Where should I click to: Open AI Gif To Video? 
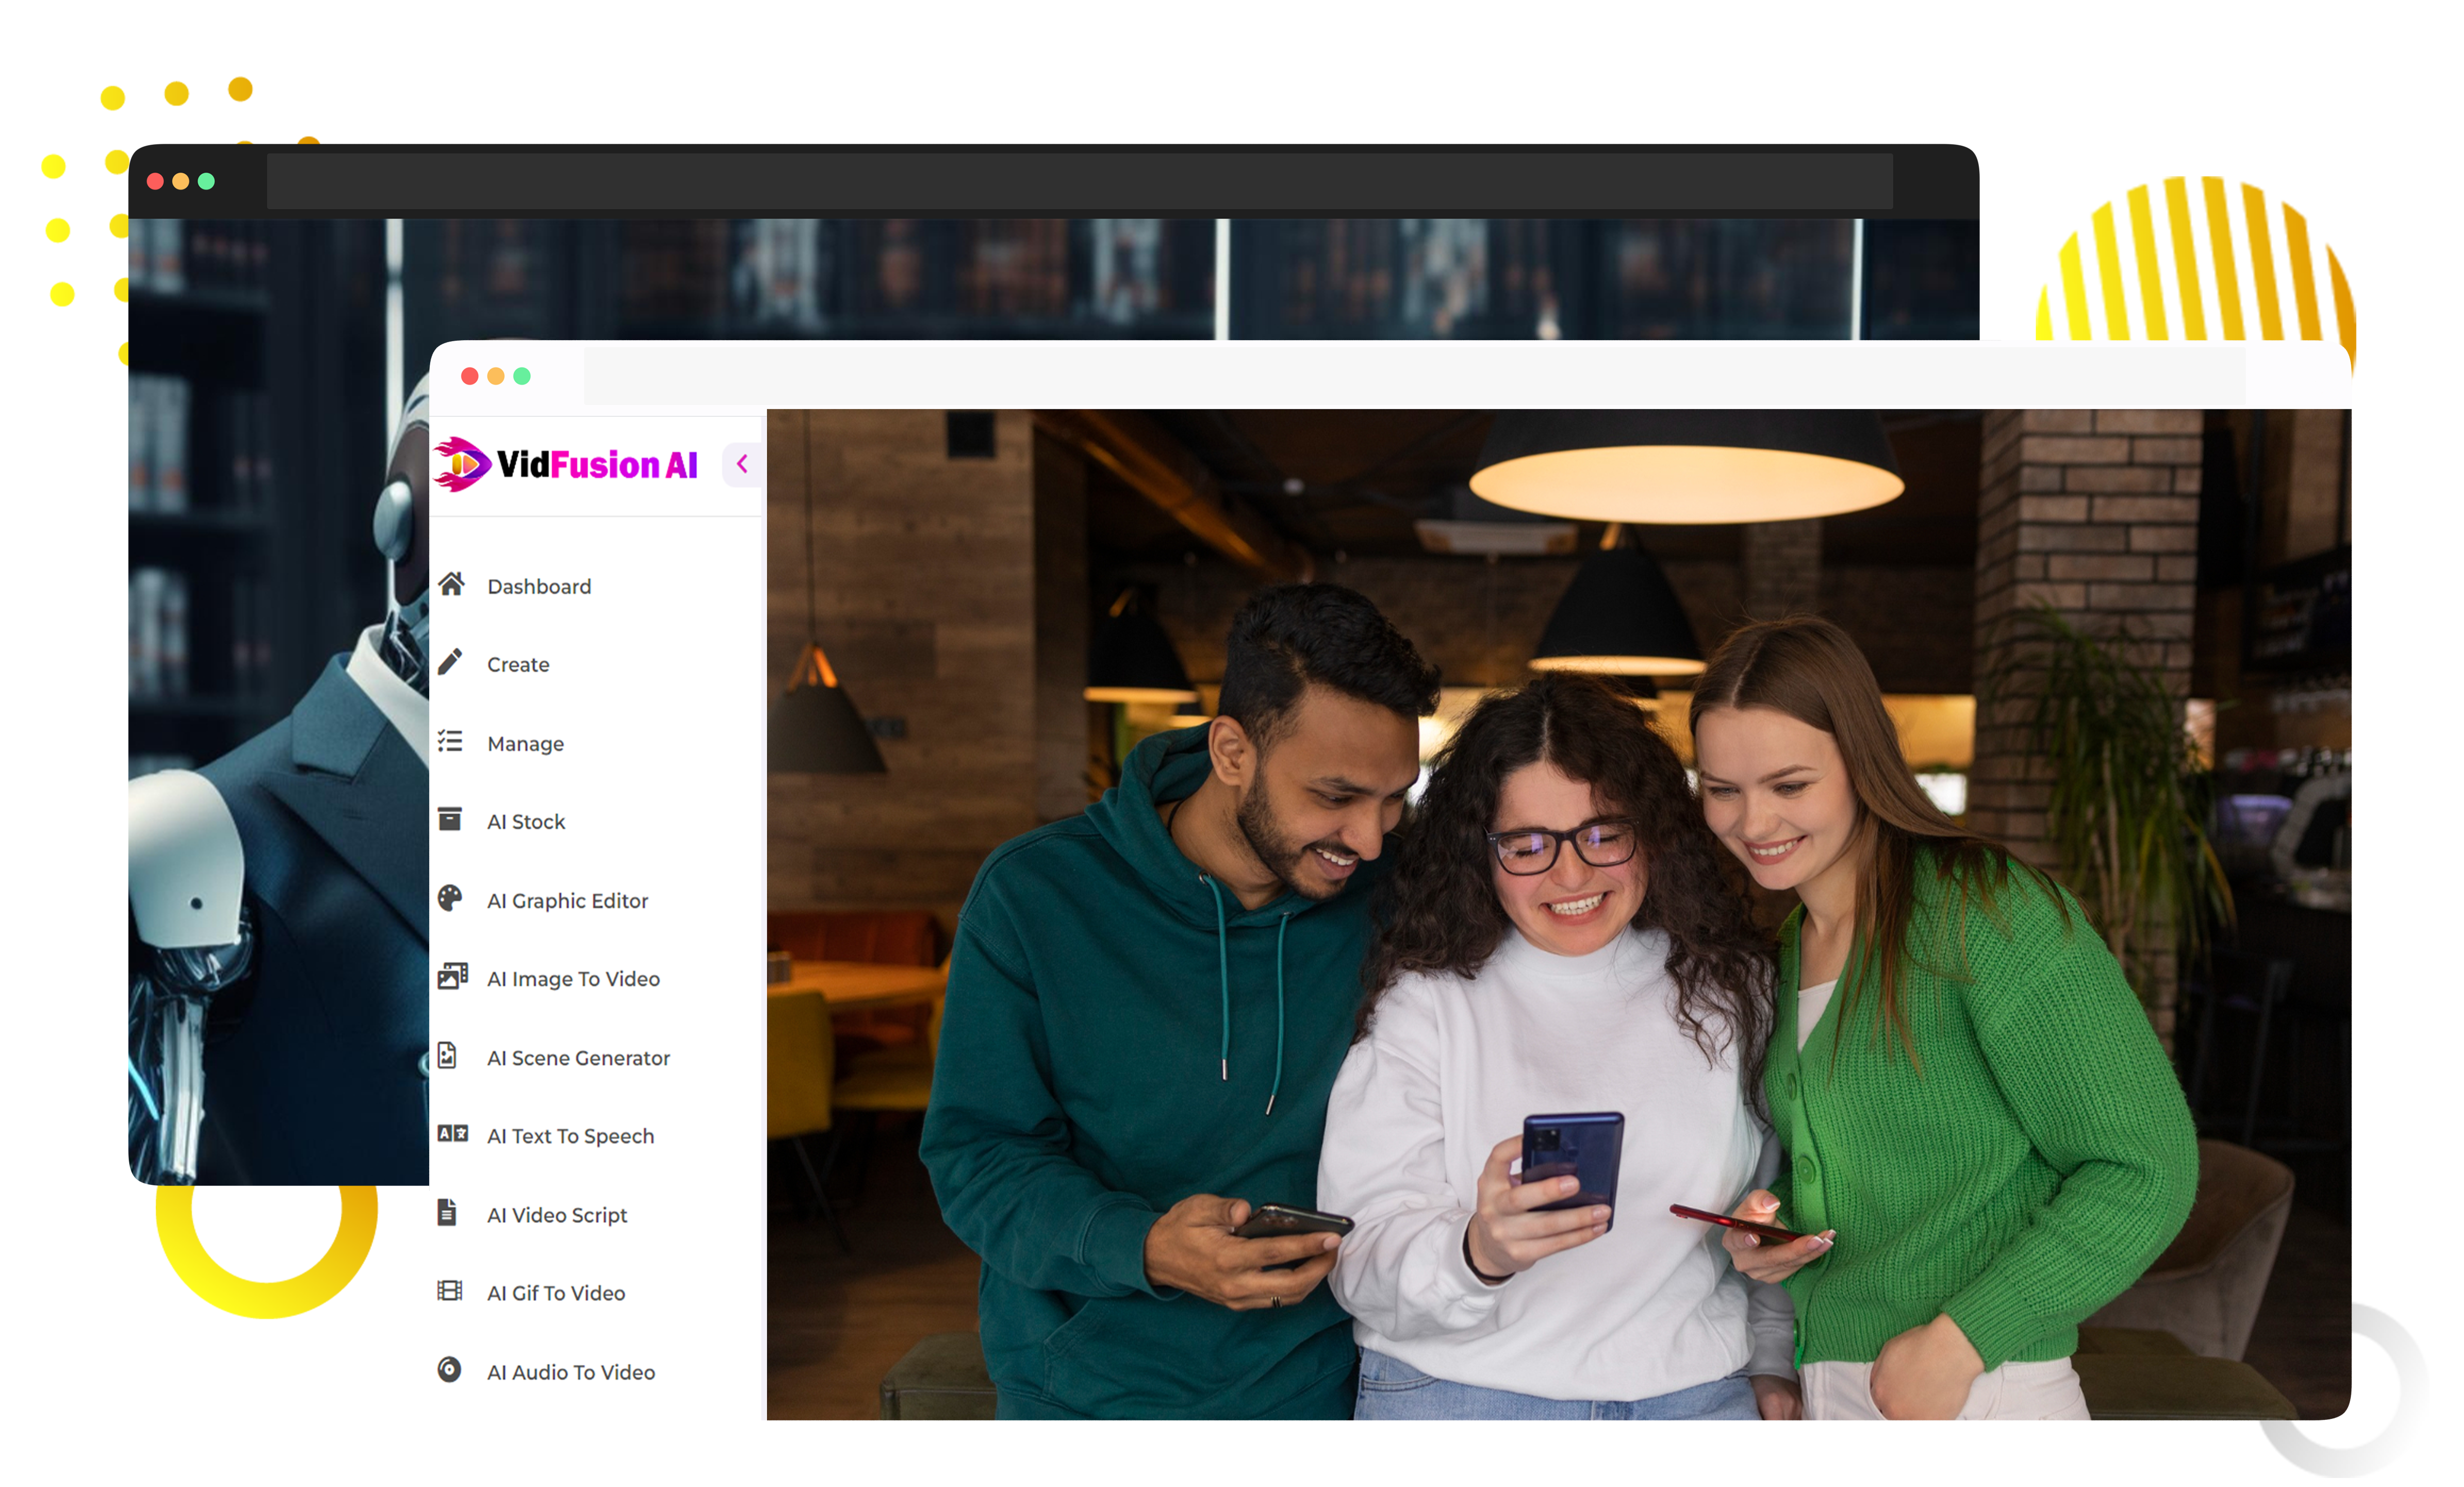point(556,1293)
